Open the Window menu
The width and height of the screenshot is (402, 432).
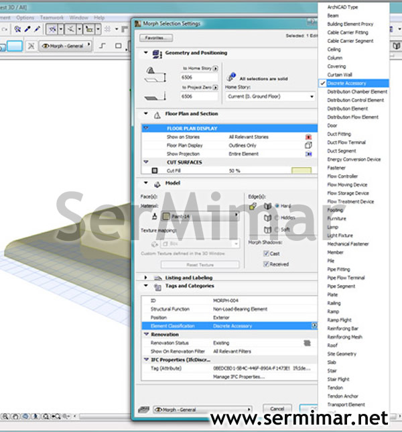pos(78,17)
